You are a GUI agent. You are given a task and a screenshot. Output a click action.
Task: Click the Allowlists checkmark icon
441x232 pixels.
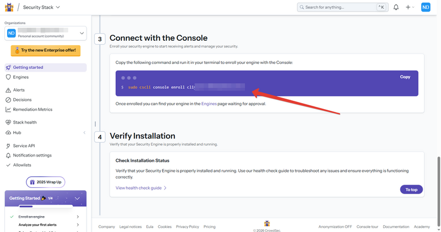[x=8, y=165]
